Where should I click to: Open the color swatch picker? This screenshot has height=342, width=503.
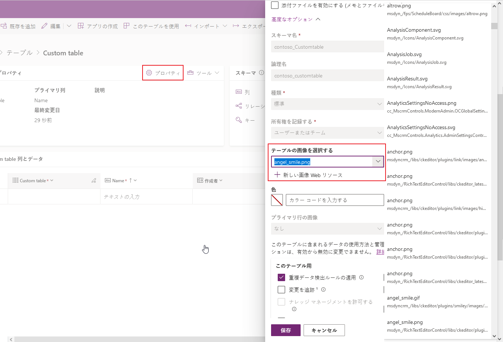click(277, 200)
